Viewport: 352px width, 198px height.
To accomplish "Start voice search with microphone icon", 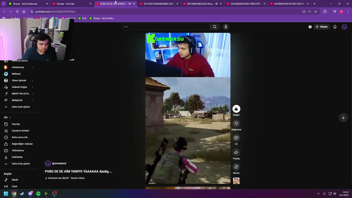I will pos(226,27).
